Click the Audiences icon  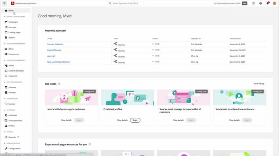(6, 115)
